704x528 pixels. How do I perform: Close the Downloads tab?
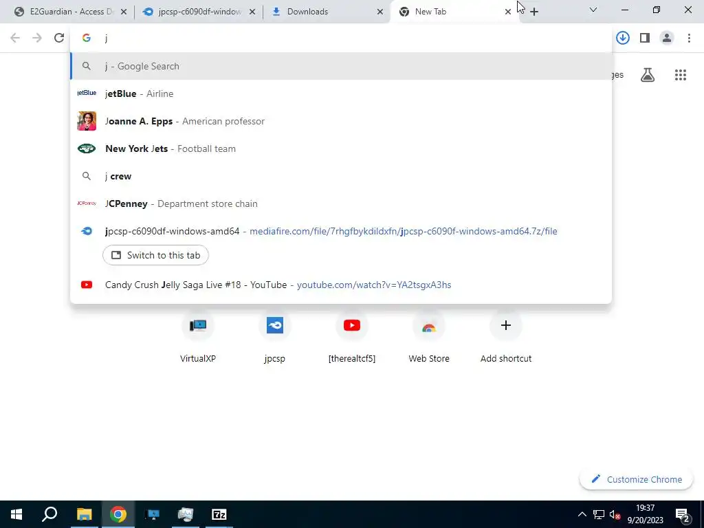click(380, 12)
